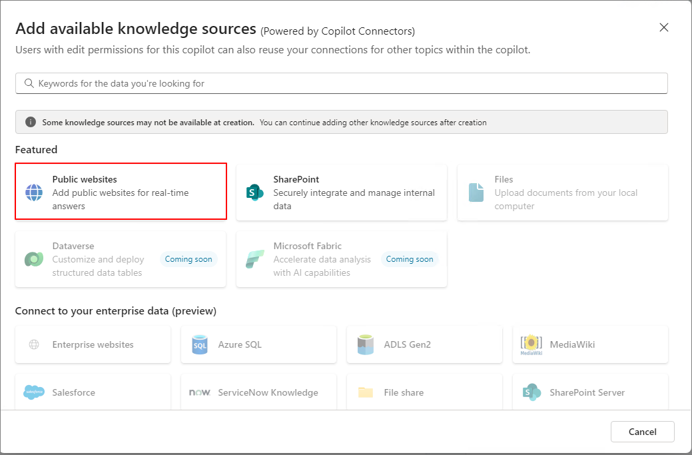Viewport: 692px width, 455px height.
Task: Click 'You can continue adding other knowledge sources' text
Action: (x=373, y=123)
